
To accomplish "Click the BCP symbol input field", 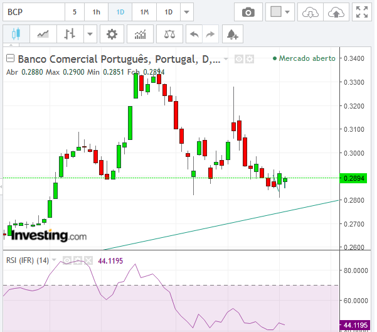I will tap(34, 12).
